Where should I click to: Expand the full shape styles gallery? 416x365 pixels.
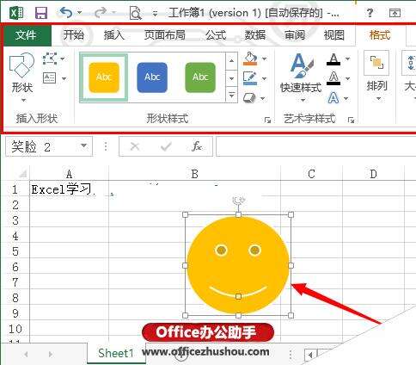click(231, 95)
